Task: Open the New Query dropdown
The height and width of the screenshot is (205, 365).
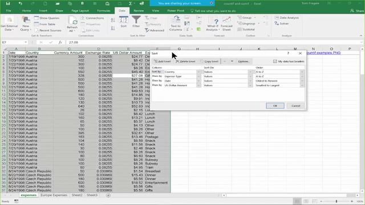Action: click(25, 24)
